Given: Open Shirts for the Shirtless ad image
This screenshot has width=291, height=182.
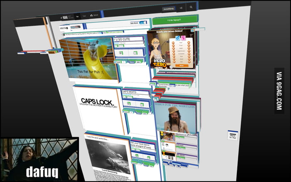Looking at the screenshot, I should [175, 118].
